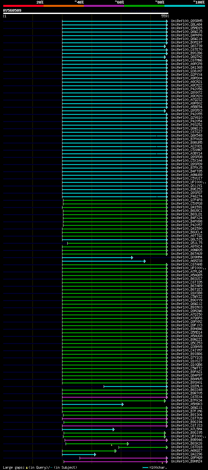Click UniRef100_C5XAN7 label

coord(187,150)
